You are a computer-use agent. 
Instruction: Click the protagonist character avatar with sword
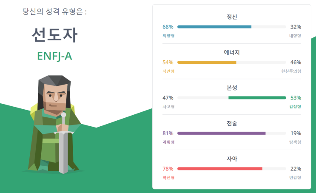click(x=54, y=125)
